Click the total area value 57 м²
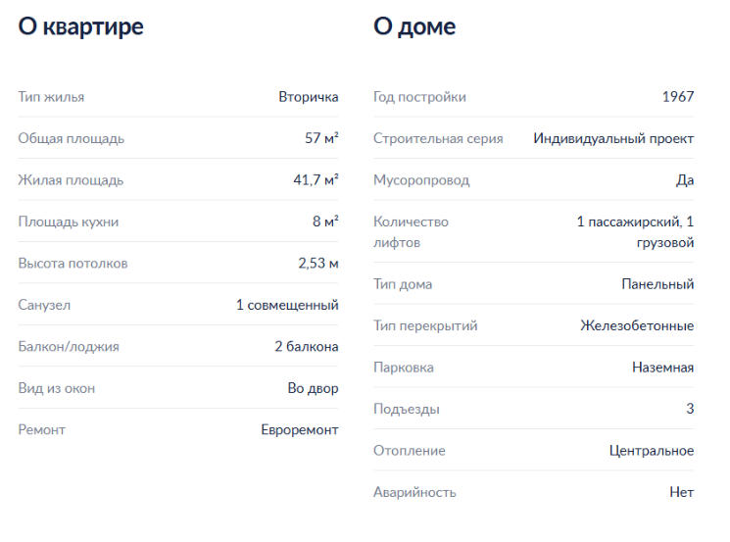Screen dimensions: 730x542 321,138
